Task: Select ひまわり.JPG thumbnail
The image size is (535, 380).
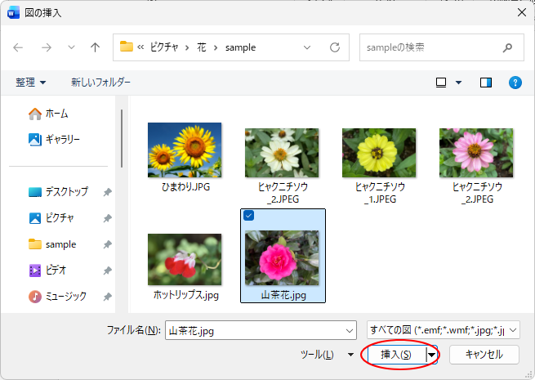Action: [x=185, y=150]
